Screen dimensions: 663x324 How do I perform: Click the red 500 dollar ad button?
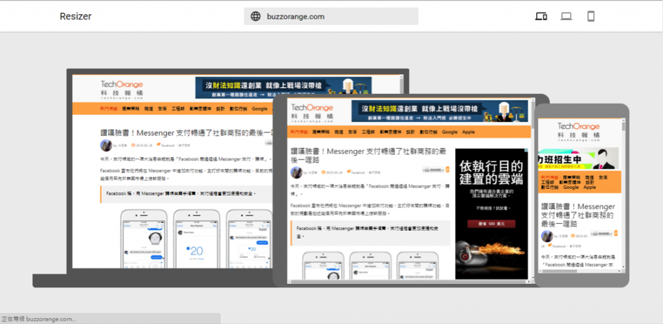pos(491,224)
